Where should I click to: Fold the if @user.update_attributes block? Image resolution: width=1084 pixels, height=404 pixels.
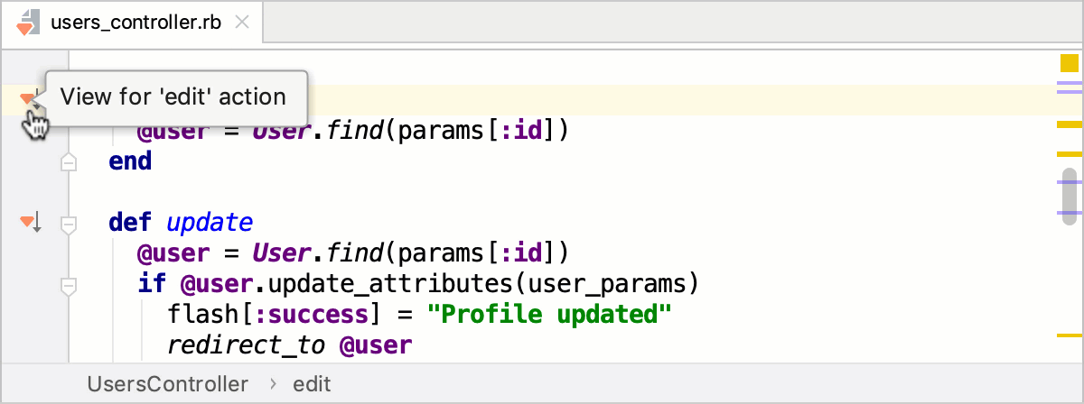[x=68, y=286]
